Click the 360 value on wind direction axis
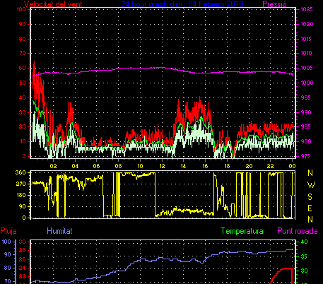Screen dimensions: 323x284 click(20, 172)
